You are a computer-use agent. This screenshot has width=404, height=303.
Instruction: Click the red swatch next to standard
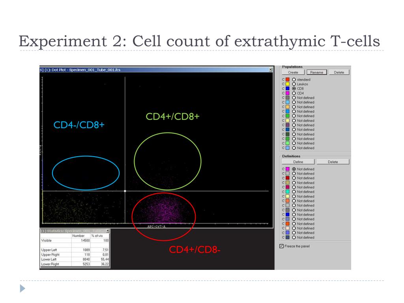[x=288, y=80]
